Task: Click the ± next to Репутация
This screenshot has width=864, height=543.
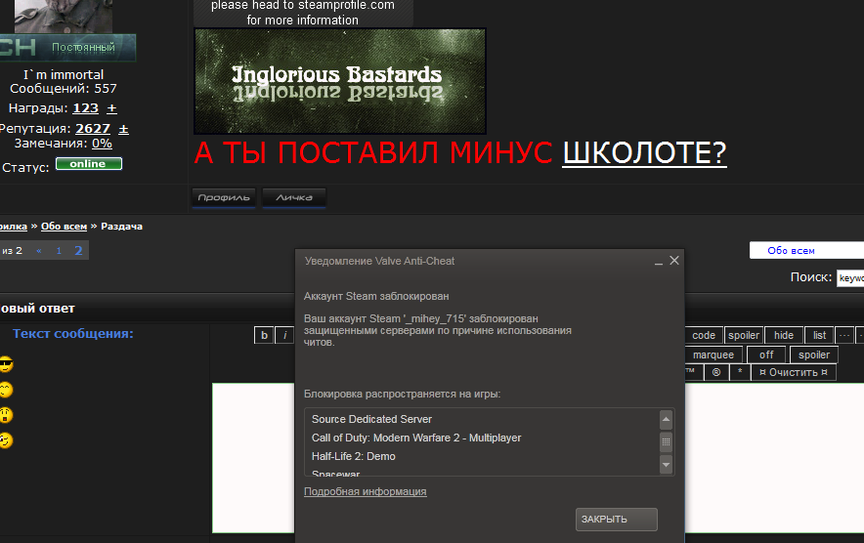Action: 123,129
